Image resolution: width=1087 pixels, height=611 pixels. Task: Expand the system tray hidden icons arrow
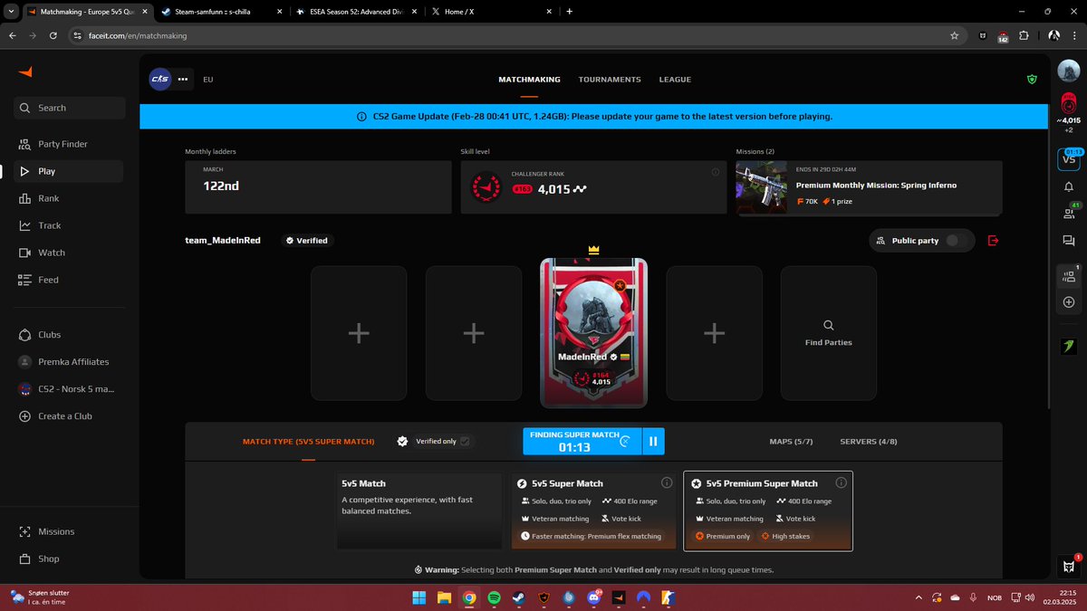919,597
